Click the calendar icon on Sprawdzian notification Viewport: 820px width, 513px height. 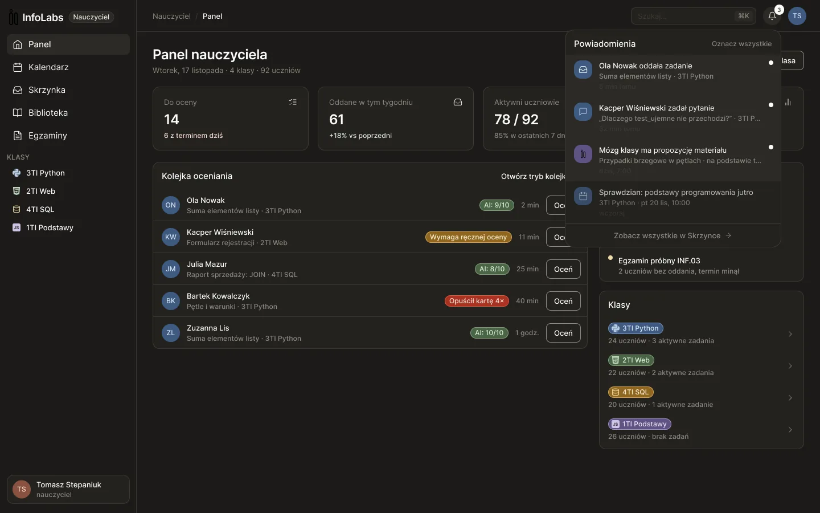583,197
